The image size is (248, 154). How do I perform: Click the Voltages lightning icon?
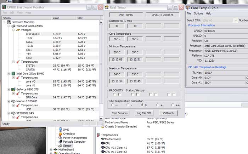point(18,30)
